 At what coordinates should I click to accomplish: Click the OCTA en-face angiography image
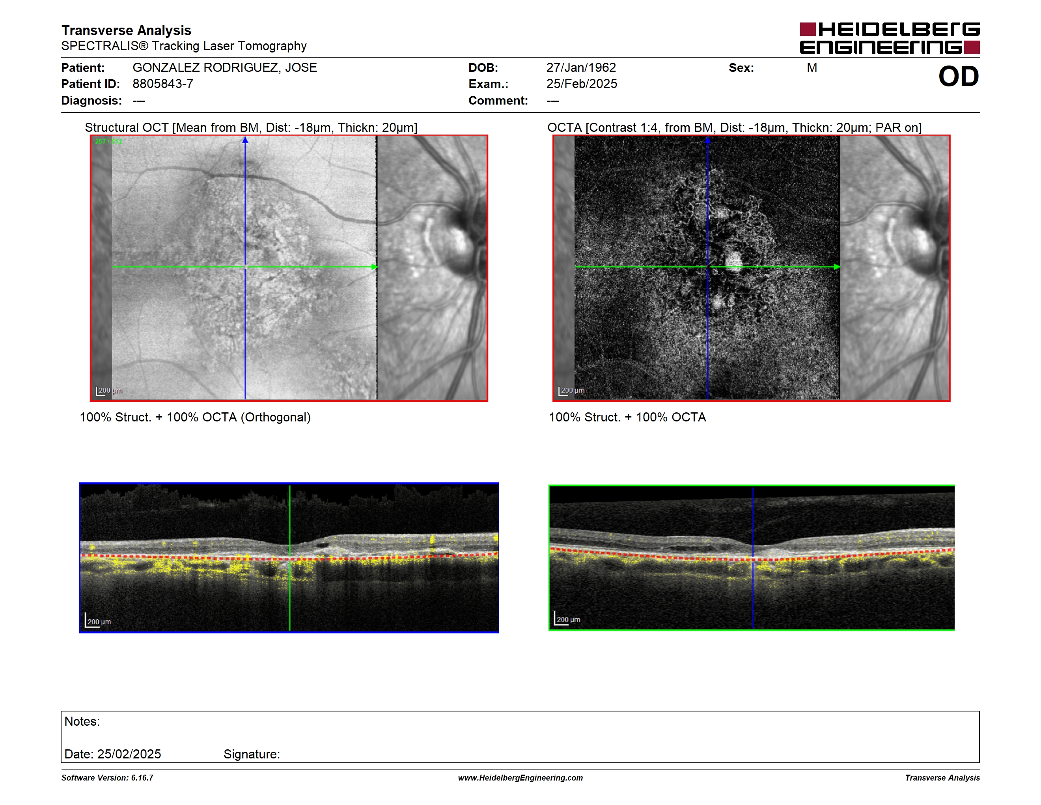pos(751,268)
